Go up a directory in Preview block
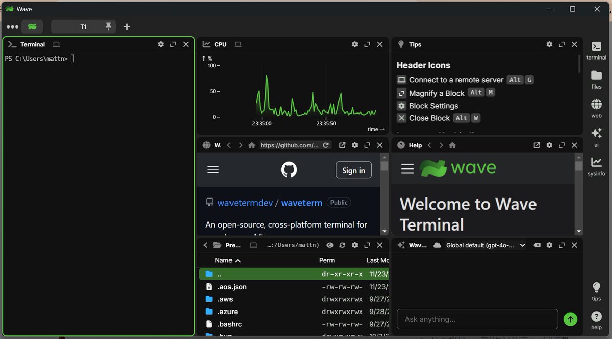This screenshot has width=612, height=339. 206,245
